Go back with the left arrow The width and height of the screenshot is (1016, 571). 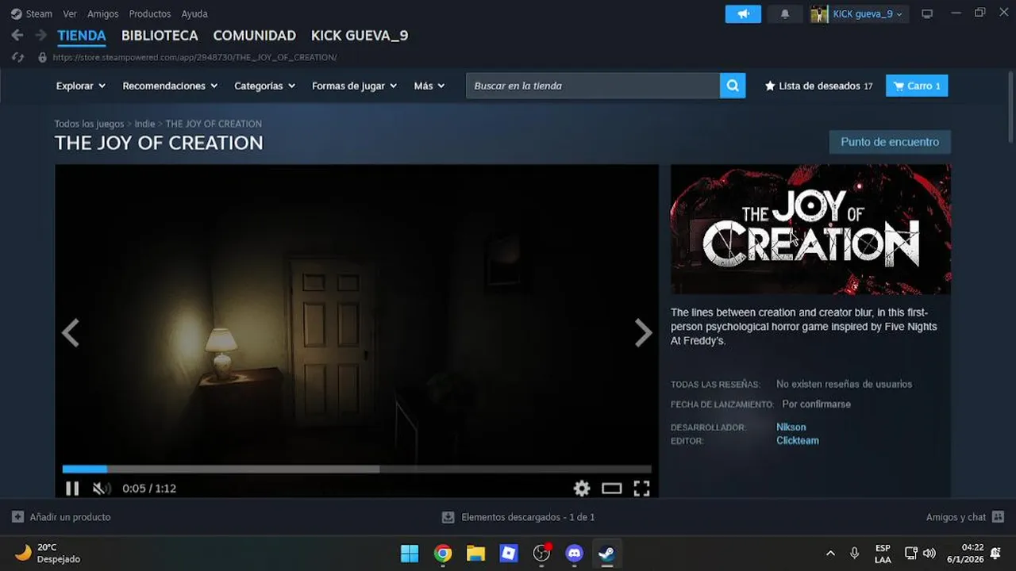pyautogui.click(x=17, y=36)
